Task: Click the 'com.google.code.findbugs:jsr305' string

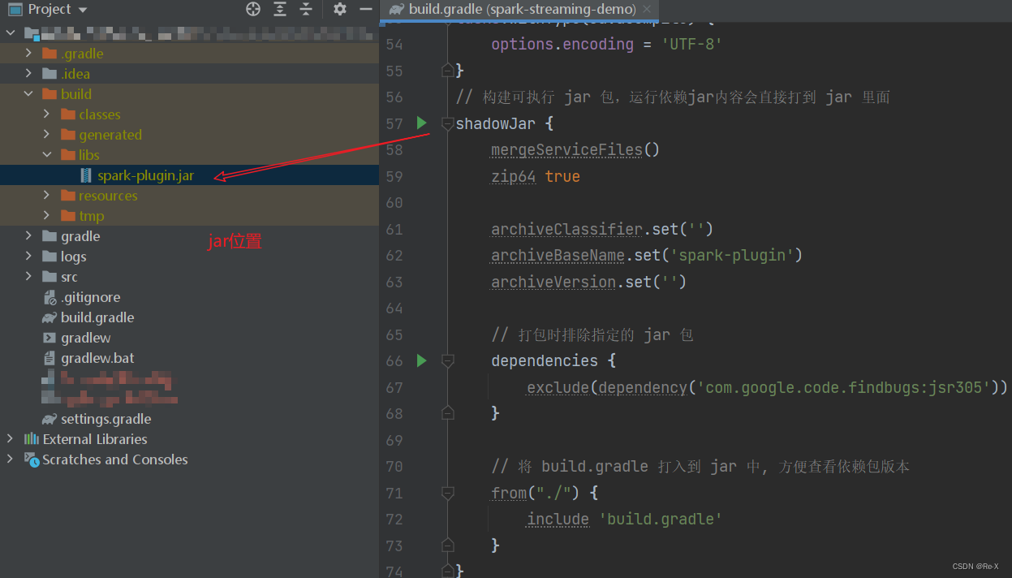Action: tap(843, 387)
